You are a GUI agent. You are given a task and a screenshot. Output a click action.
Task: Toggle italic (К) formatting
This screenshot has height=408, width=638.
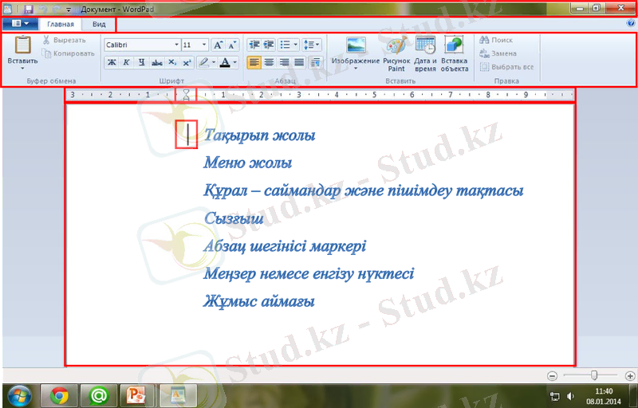(x=127, y=62)
